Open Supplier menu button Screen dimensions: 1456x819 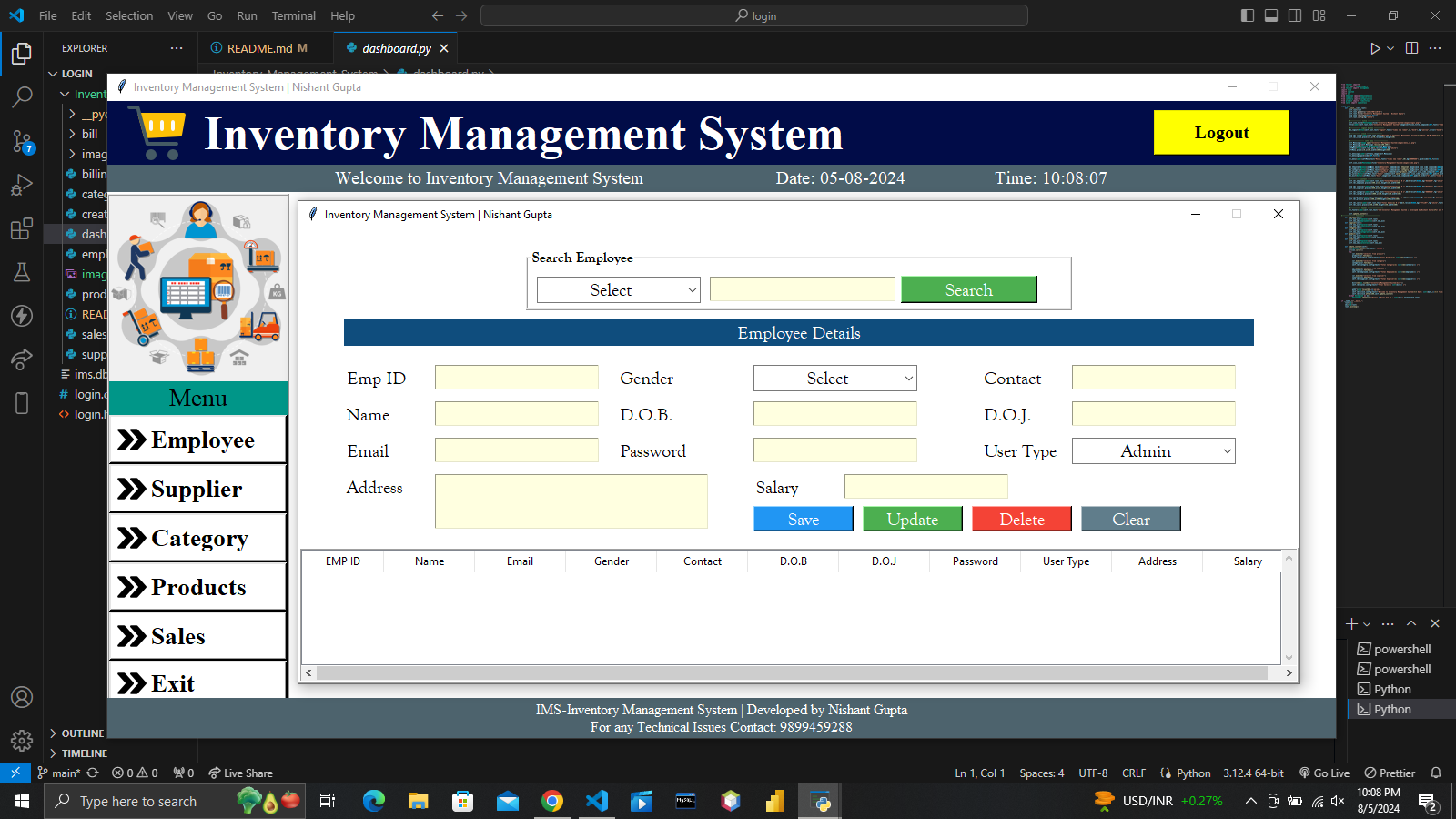(x=198, y=490)
